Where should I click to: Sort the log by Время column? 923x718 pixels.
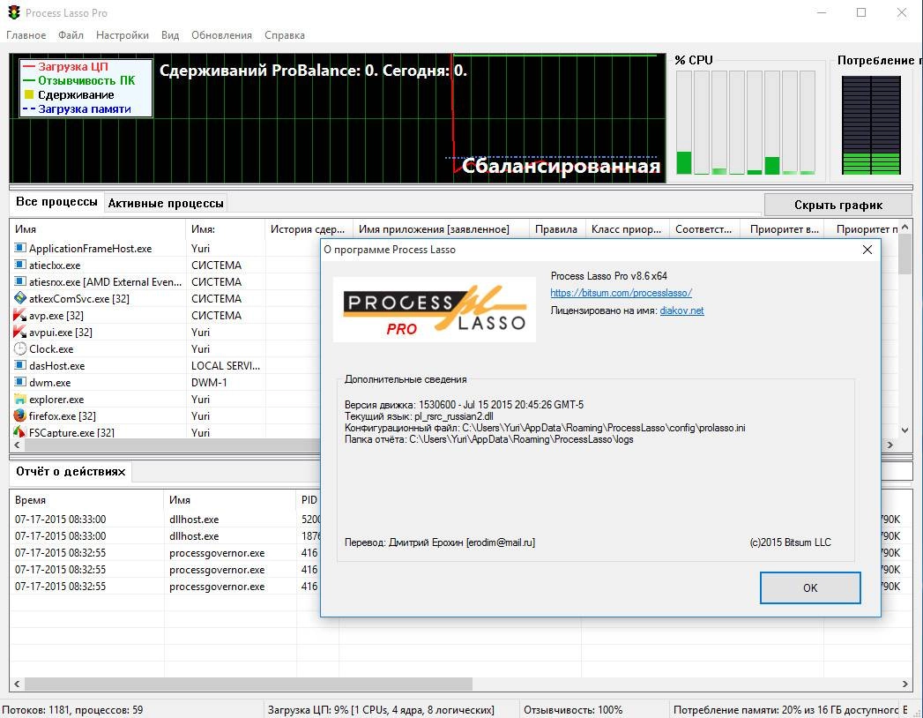tap(86, 499)
